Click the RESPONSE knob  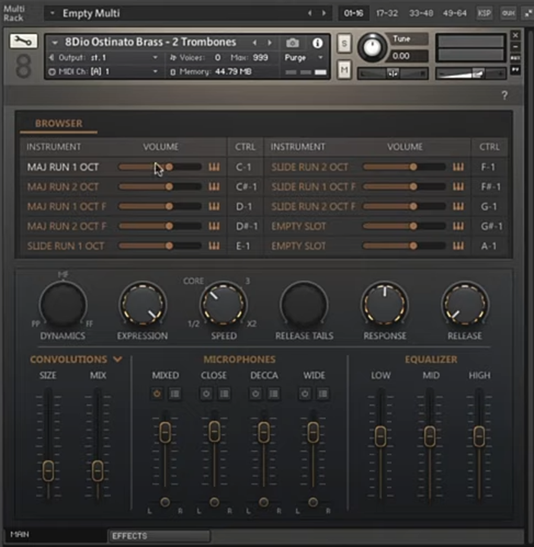click(x=384, y=304)
